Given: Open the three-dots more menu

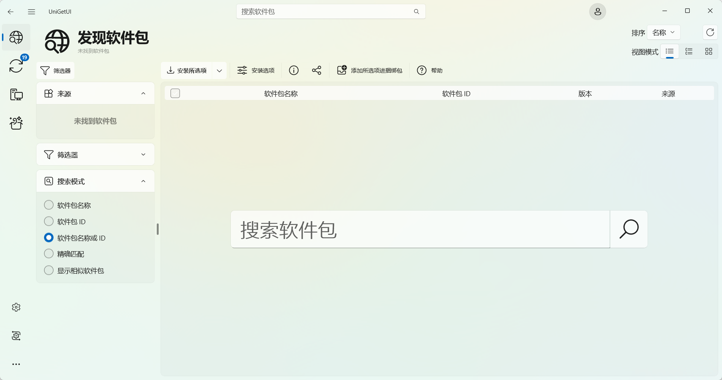Looking at the screenshot, I should [16, 364].
